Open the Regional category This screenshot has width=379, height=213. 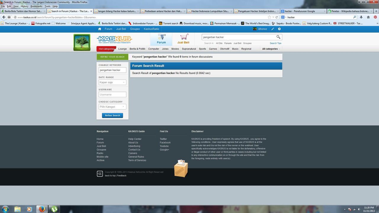[x=246, y=49]
